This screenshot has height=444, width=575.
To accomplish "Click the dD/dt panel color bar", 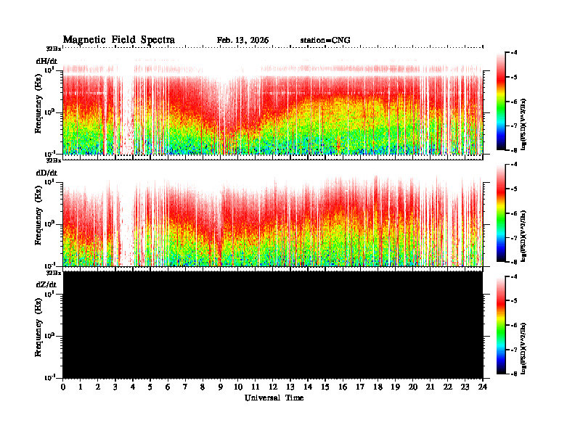I will pyautogui.click(x=501, y=213).
